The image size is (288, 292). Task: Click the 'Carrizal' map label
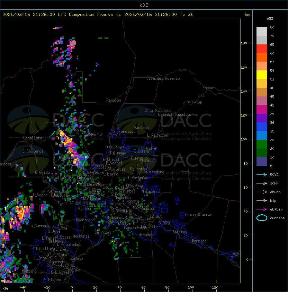(x=103, y=232)
